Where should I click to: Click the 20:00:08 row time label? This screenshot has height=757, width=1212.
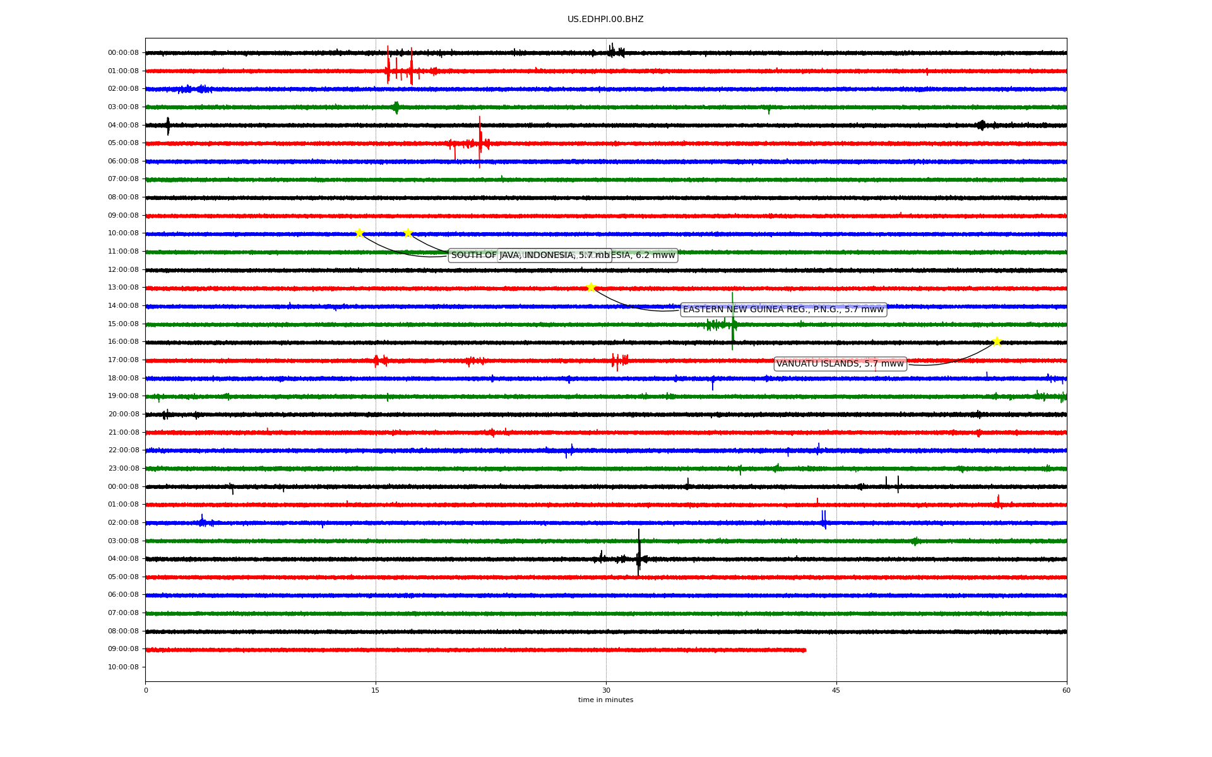[x=123, y=414]
